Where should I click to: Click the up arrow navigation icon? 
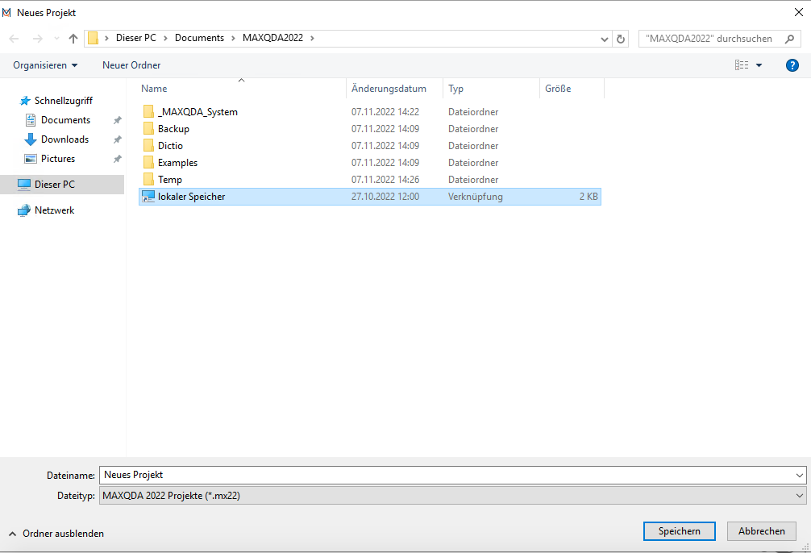click(x=73, y=39)
